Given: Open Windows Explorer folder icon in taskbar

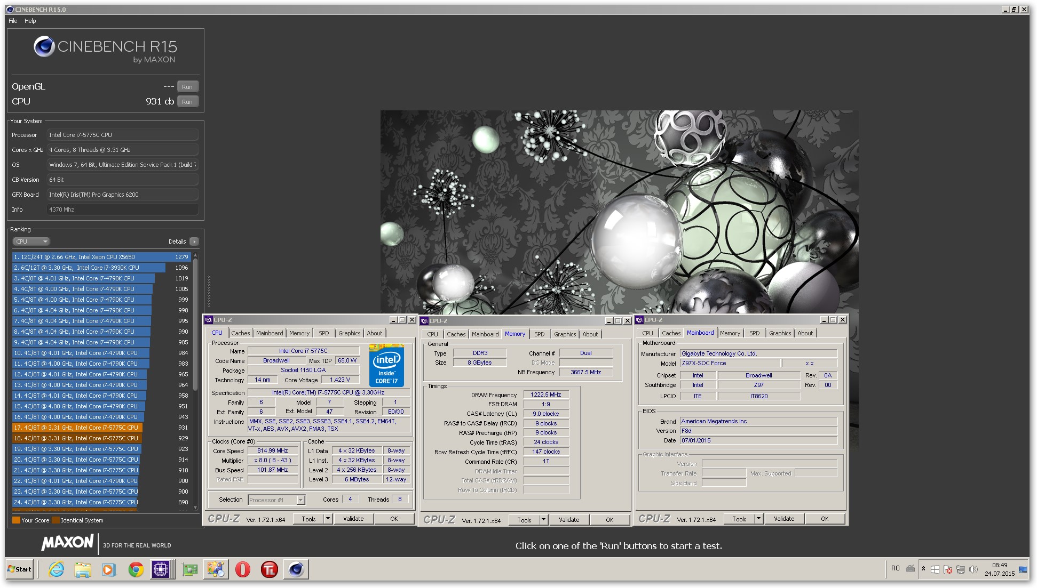Looking at the screenshot, I should click(x=83, y=569).
